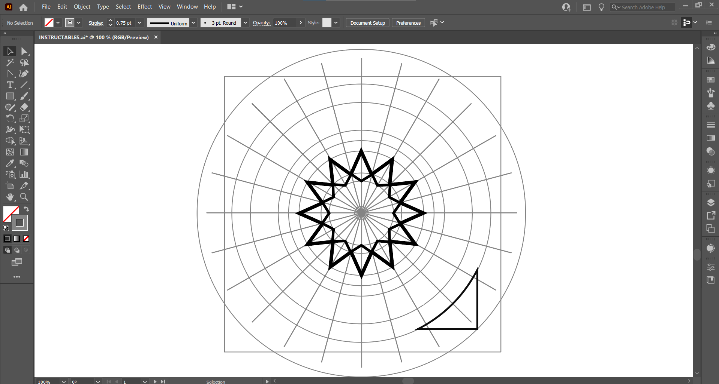Open the Layers panel
Image resolution: width=719 pixels, height=384 pixels.
tap(711, 202)
